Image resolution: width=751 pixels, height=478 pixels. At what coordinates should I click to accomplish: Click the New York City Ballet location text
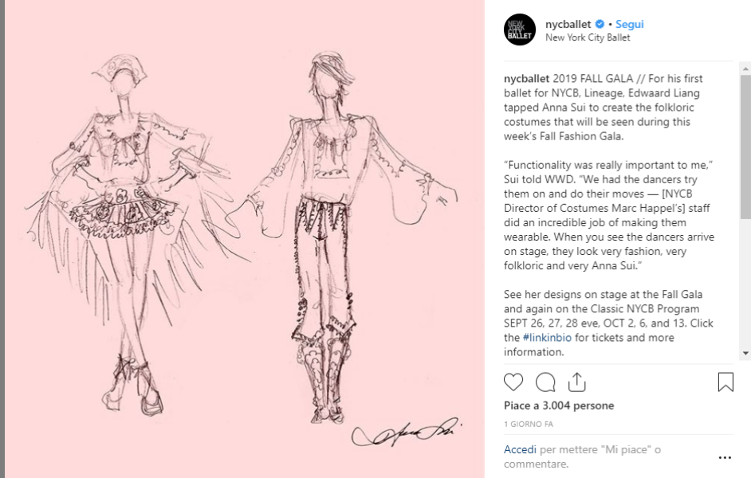(x=588, y=37)
